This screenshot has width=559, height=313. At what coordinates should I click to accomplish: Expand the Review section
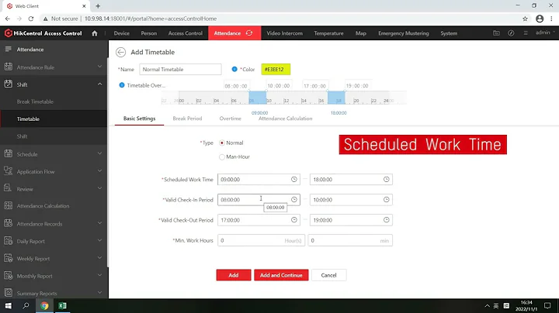click(x=99, y=188)
